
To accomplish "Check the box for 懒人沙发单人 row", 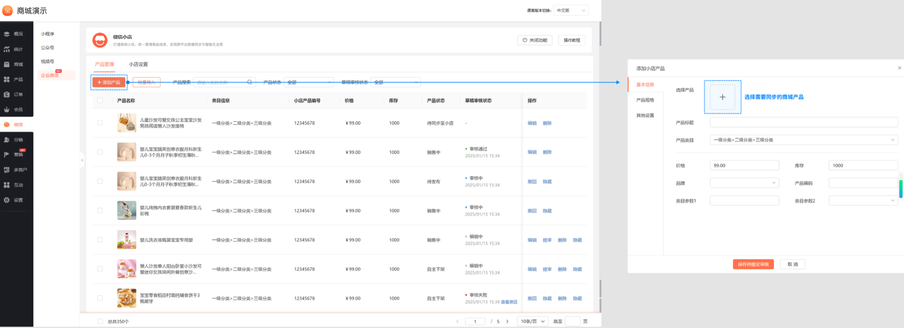I will 100,269.
